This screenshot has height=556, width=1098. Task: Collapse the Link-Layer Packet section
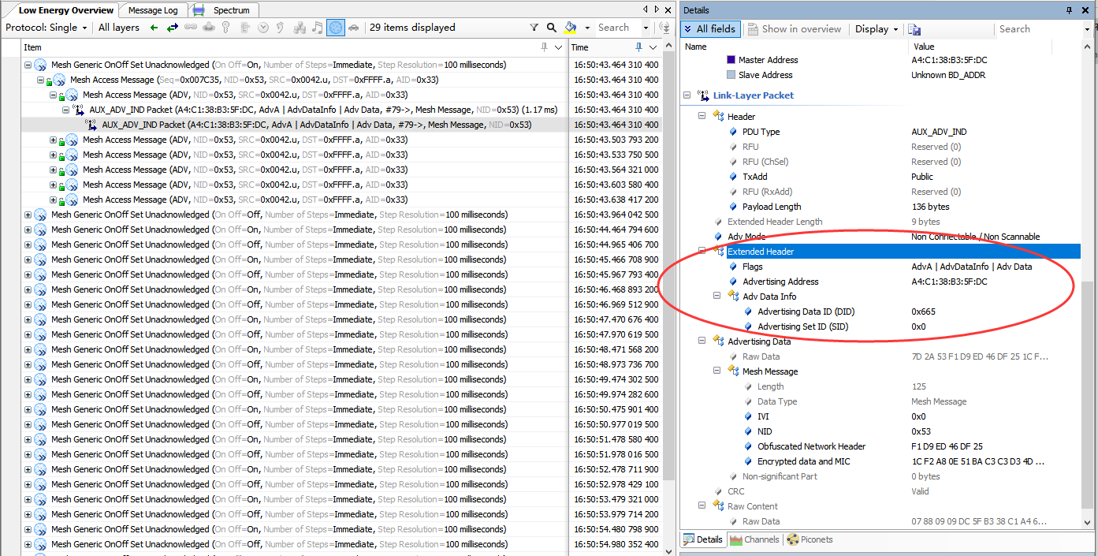point(687,95)
